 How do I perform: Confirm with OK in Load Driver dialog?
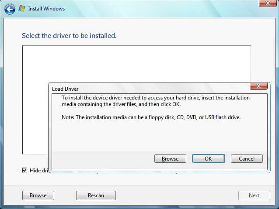[208, 158]
